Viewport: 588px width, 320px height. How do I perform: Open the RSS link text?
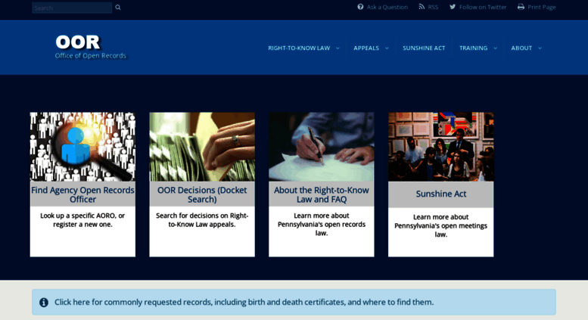pos(433,7)
